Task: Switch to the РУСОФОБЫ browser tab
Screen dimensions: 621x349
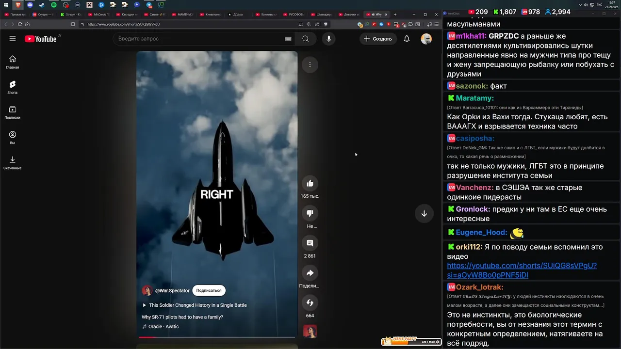Action: [295, 15]
